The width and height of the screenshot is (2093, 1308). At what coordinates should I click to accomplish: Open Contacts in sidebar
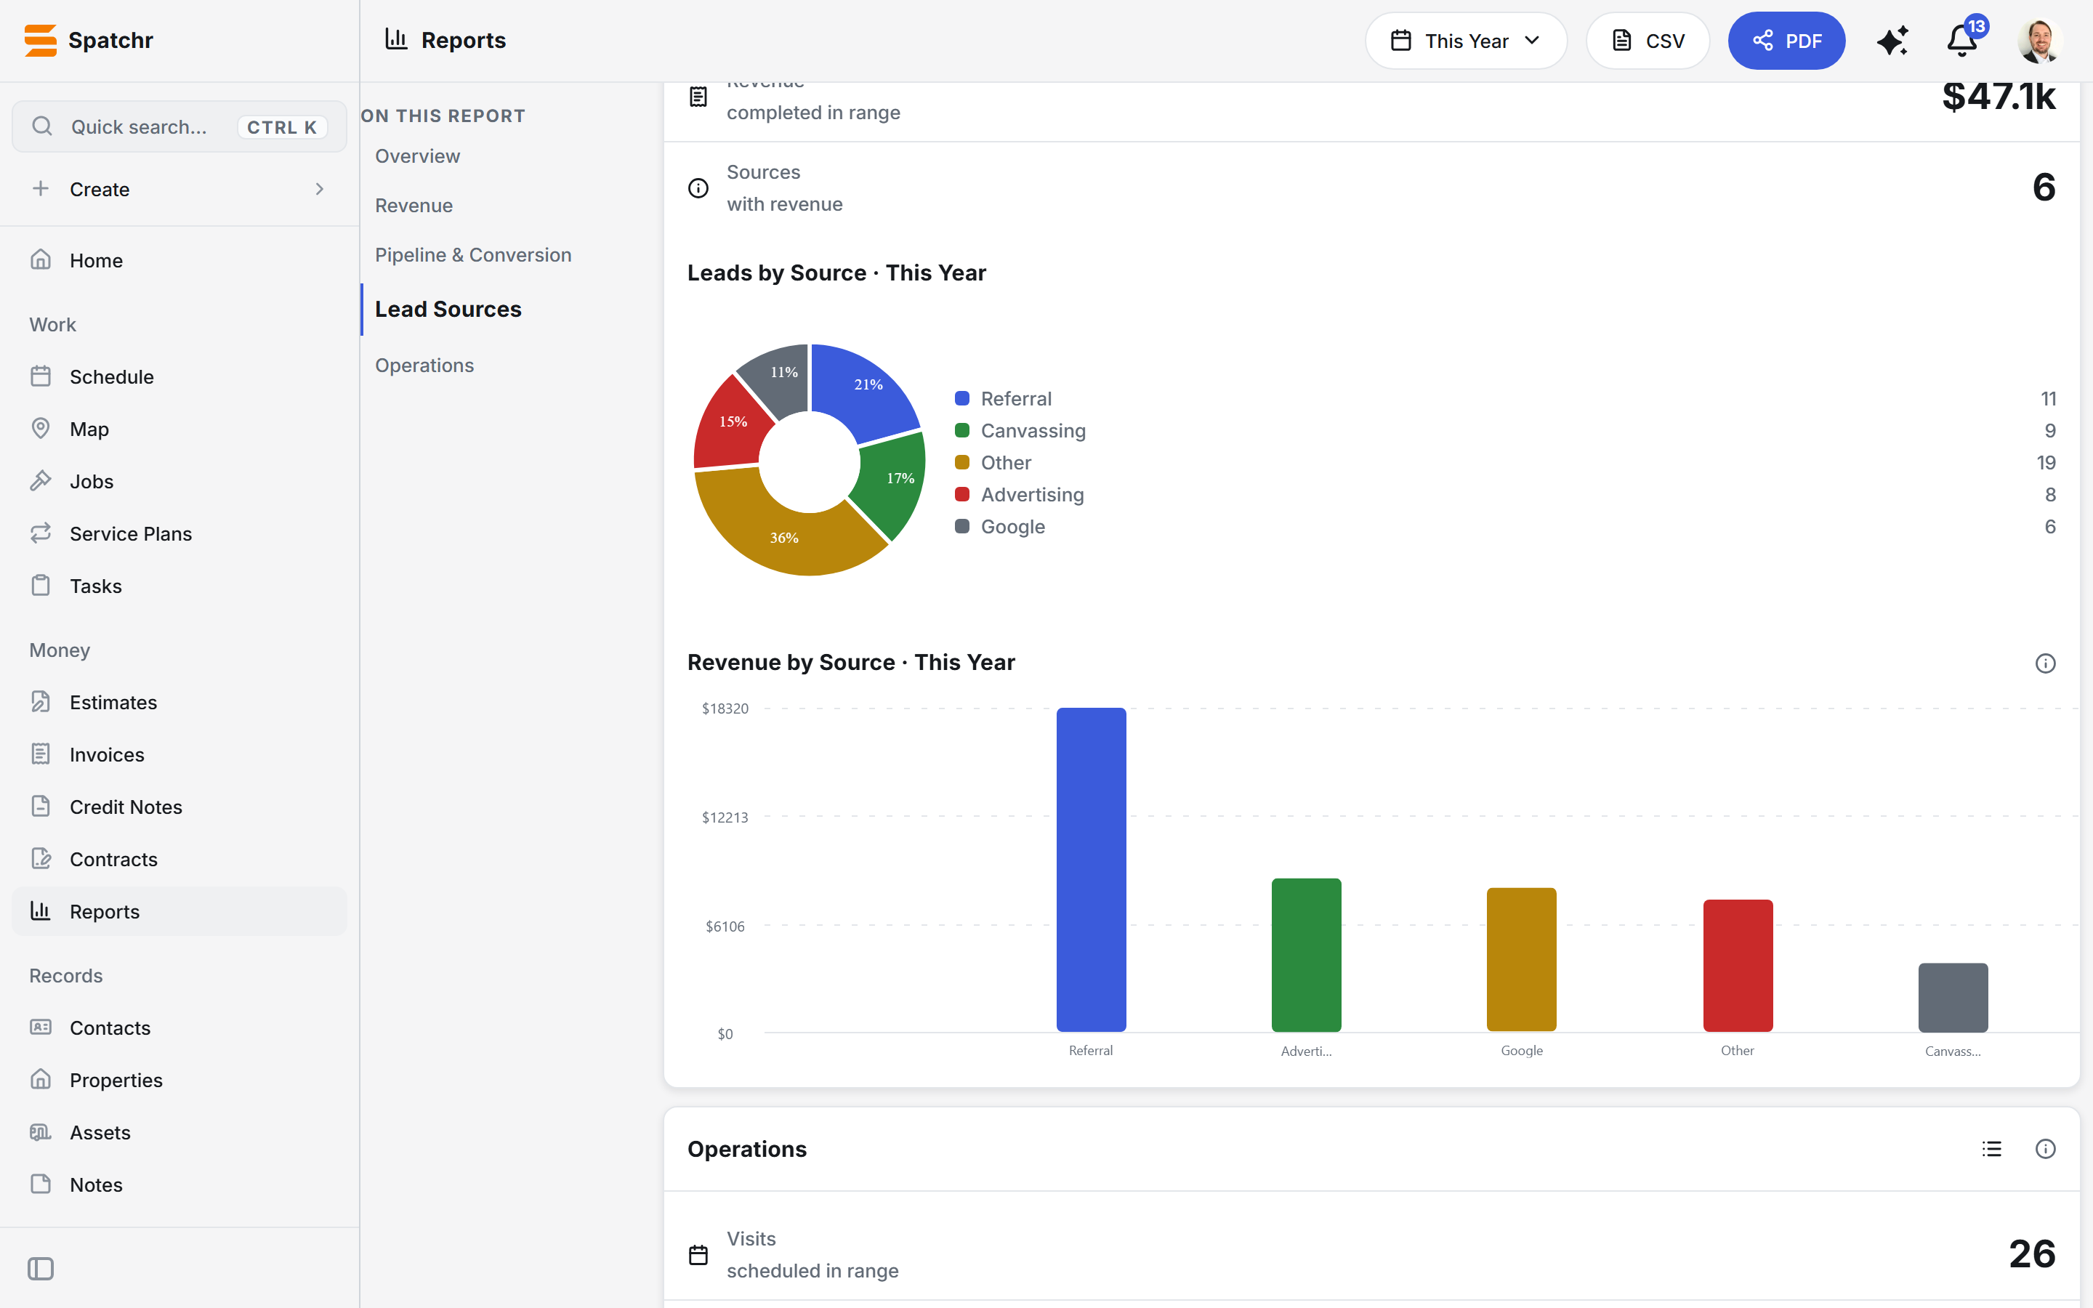179,1028
